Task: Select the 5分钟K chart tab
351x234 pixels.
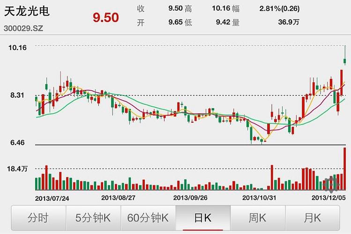Action: point(93,218)
